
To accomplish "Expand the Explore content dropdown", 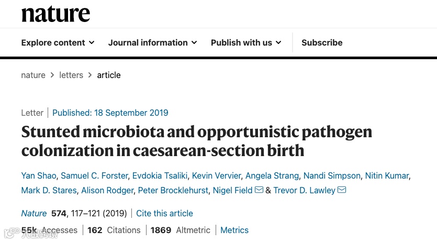I will 58,43.
